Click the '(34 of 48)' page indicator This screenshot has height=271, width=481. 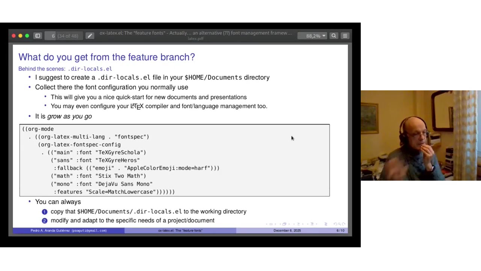(x=68, y=36)
